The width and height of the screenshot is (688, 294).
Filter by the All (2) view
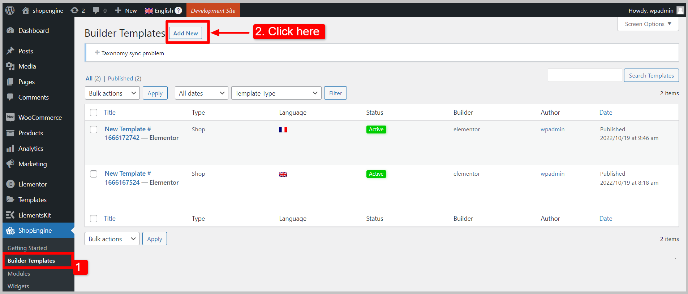coord(93,79)
